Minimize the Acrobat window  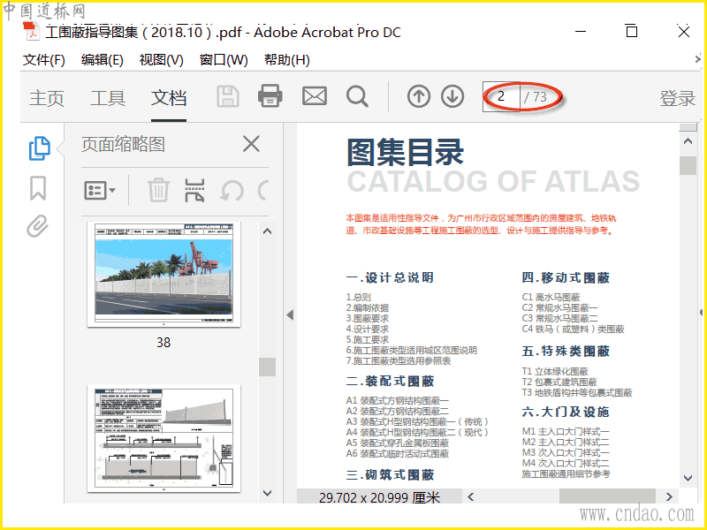(x=581, y=32)
